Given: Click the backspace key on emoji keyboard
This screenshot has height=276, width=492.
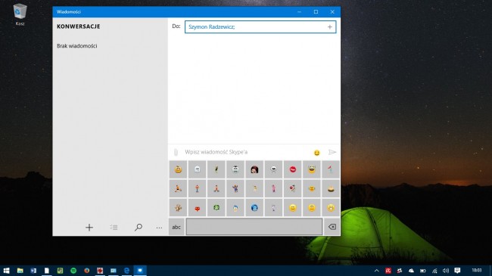Looking at the screenshot, I should 332,227.
